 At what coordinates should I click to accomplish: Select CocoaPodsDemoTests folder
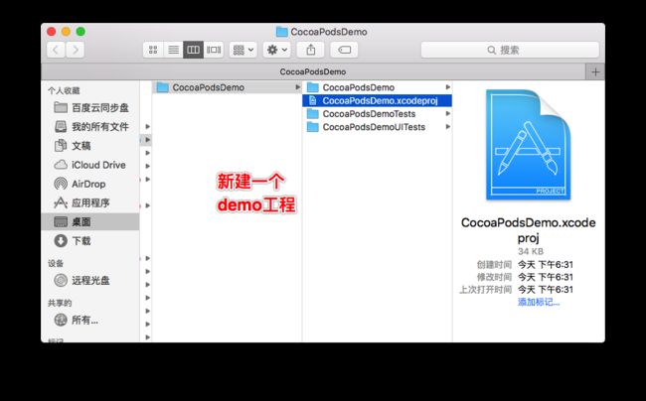(x=378, y=114)
